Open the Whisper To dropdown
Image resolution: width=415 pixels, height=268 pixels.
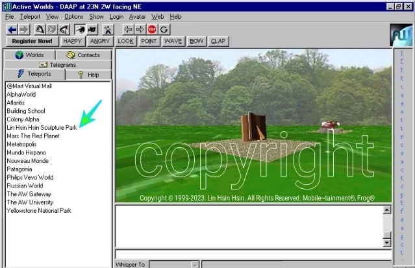click(x=195, y=265)
